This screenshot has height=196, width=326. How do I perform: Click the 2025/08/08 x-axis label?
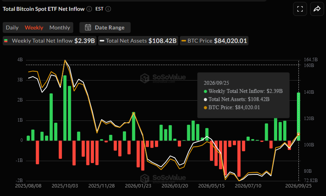[28, 186]
